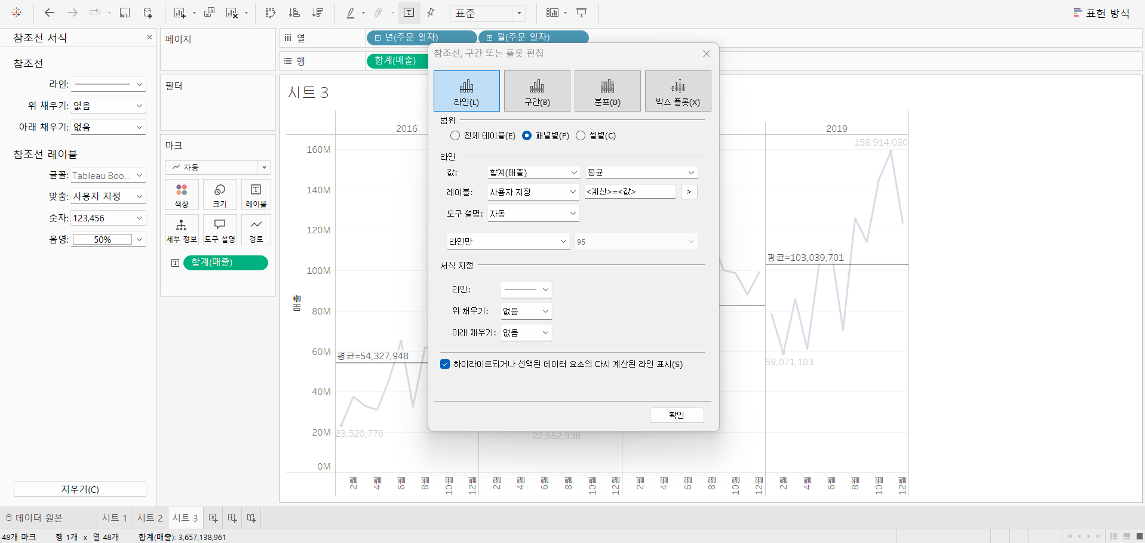Select the 패널별(P) scope radio button
Image resolution: width=1145 pixels, height=543 pixels.
pos(527,135)
